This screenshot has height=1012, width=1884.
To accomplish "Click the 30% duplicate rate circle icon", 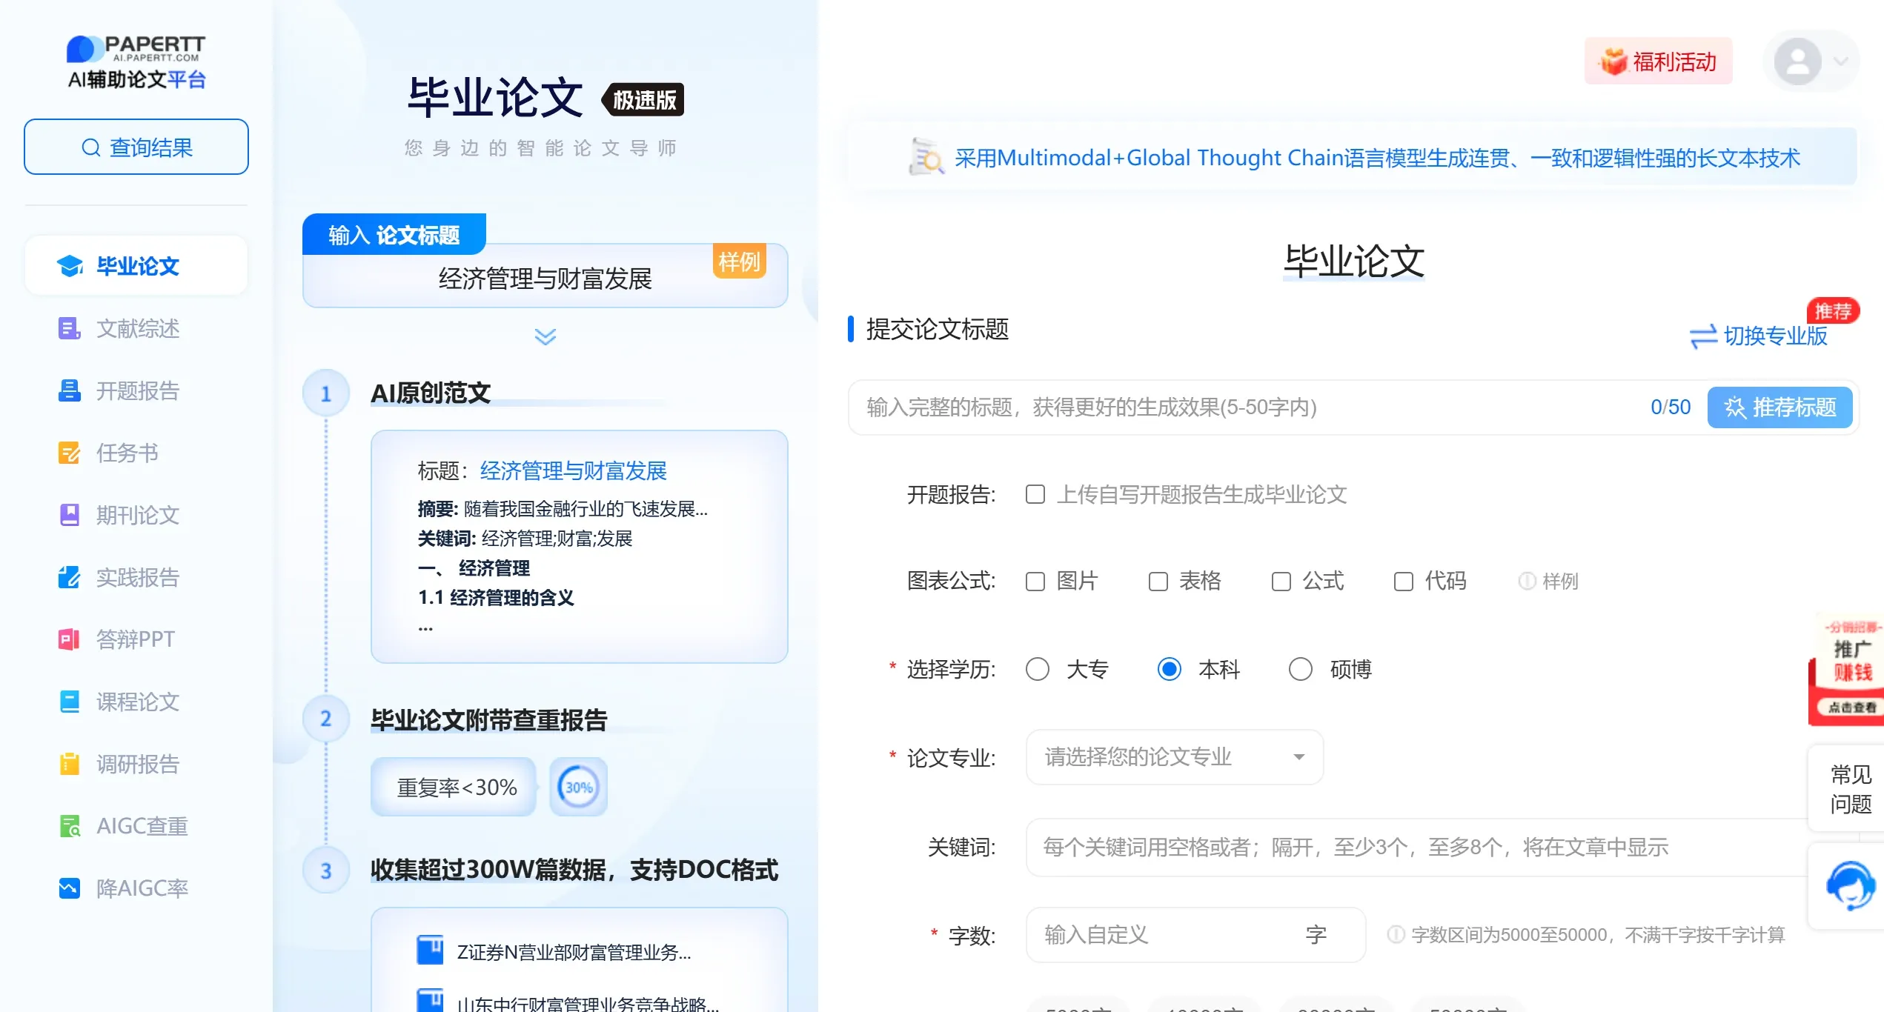I will tap(578, 787).
